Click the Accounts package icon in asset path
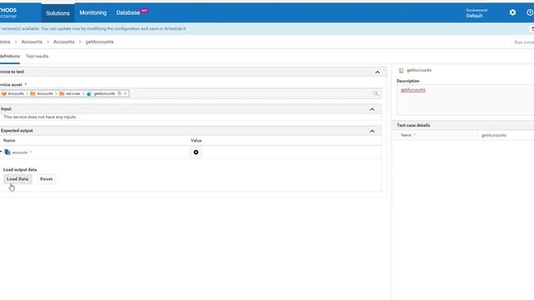 pyautogui.click(x=3, y=93)
